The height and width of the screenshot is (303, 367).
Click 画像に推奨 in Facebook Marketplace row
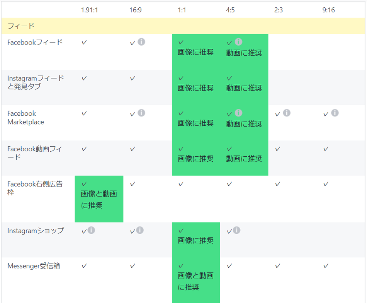point(195,123)
